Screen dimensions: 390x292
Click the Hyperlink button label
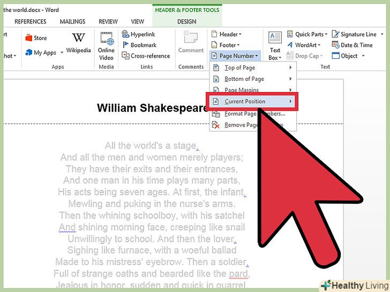point(142,35)
